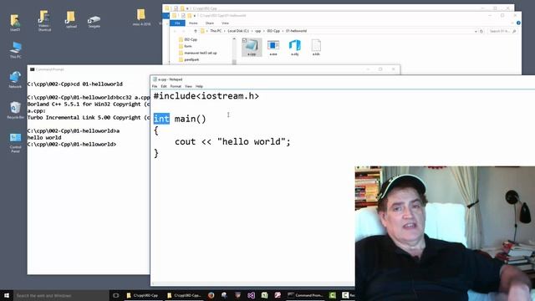This screenshot has width=535, height=301.
Task: Open Notepad's Edit menu
Action: coord(164,86)
